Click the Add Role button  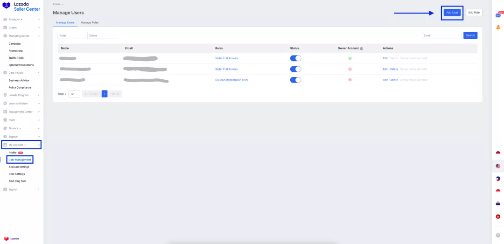click(474, 12)
